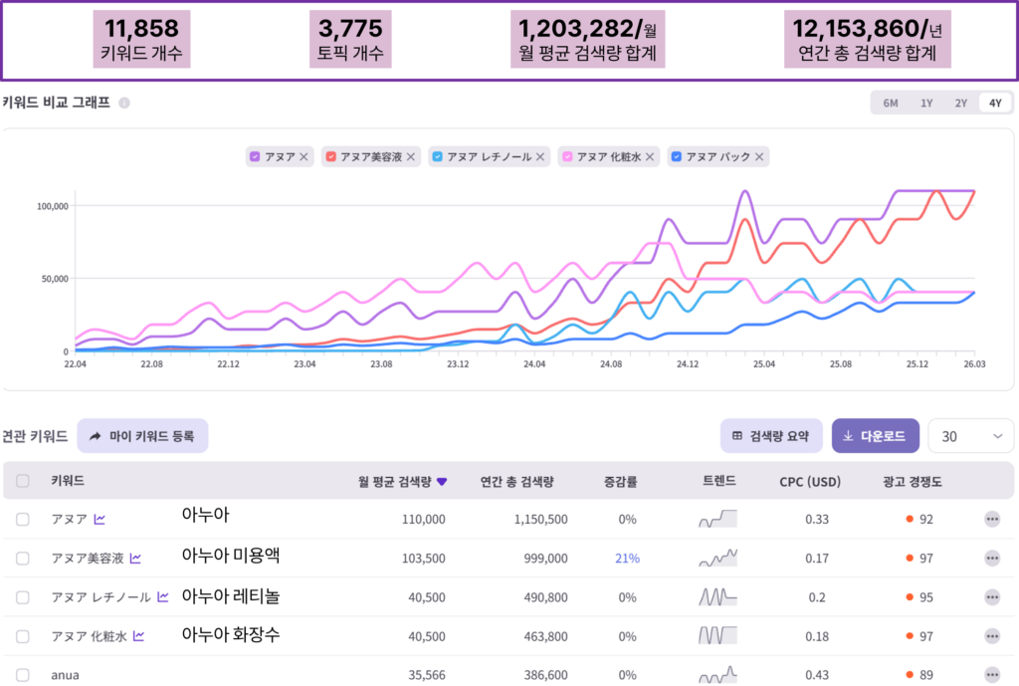Open the more options menu for アヌア row
This screenshot has height=686, width=1019.
coord(992,519)
